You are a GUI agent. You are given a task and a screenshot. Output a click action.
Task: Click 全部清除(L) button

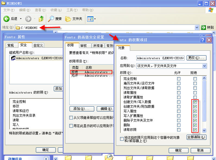[x=196, y=137]
